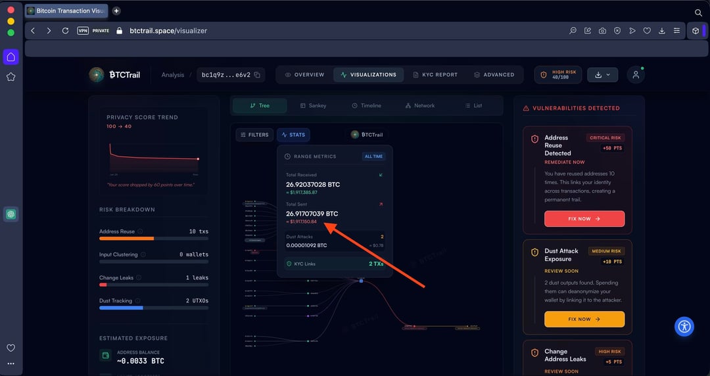Toggle the STATS panel button

click(x=293, y=135)
